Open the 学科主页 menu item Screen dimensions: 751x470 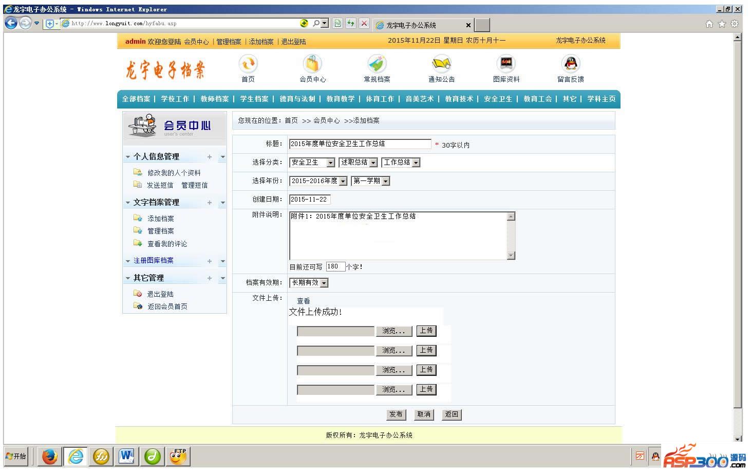point(602,99)
